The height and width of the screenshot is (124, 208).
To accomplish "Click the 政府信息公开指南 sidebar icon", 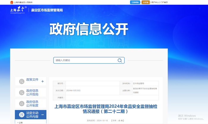I will tap(22, 93).
